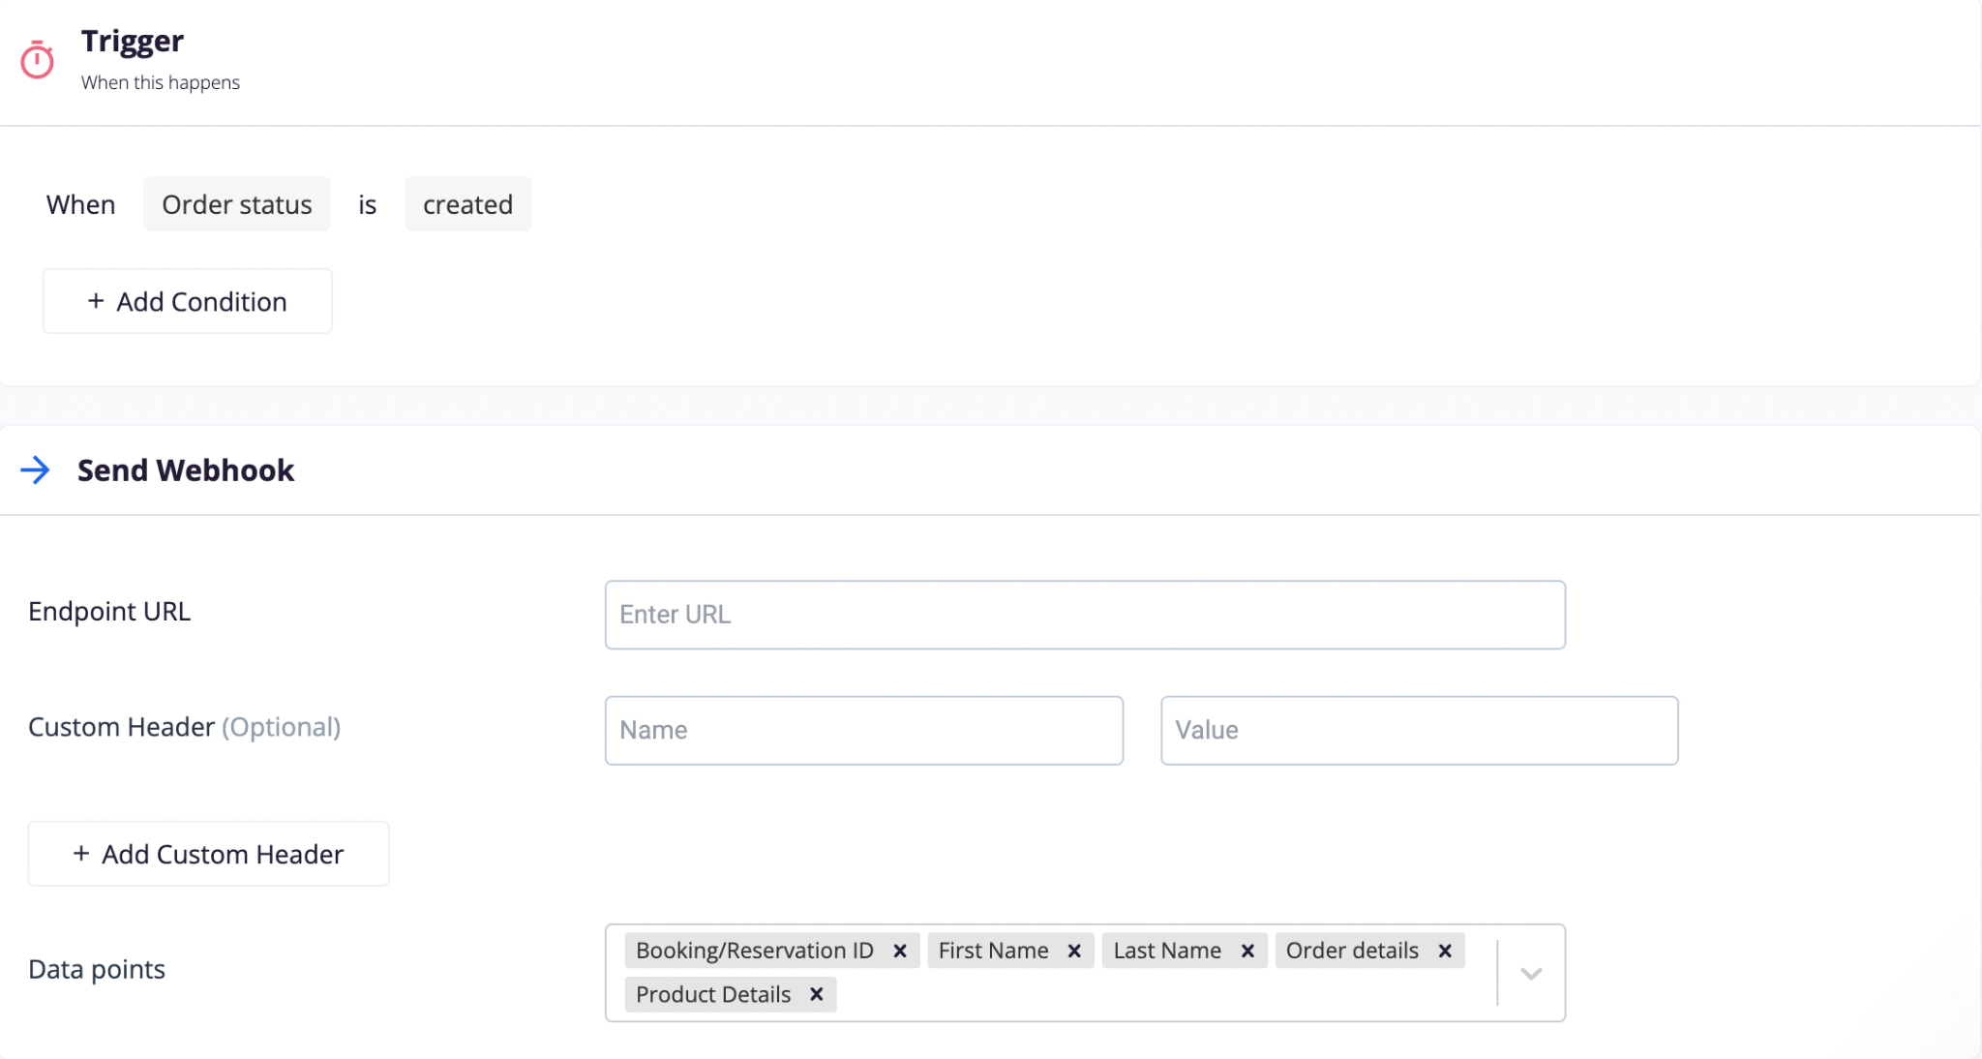This screenshot has width=1982, height=1059.
Task: Click the custom header Name field
Action: 863,731
